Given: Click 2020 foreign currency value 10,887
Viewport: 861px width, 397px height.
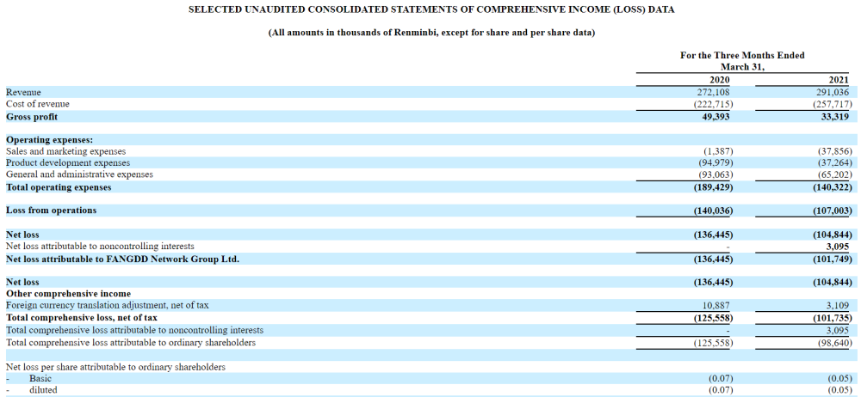Looking at the screenshot, I should pyautogui.click(x=716, y=305).
